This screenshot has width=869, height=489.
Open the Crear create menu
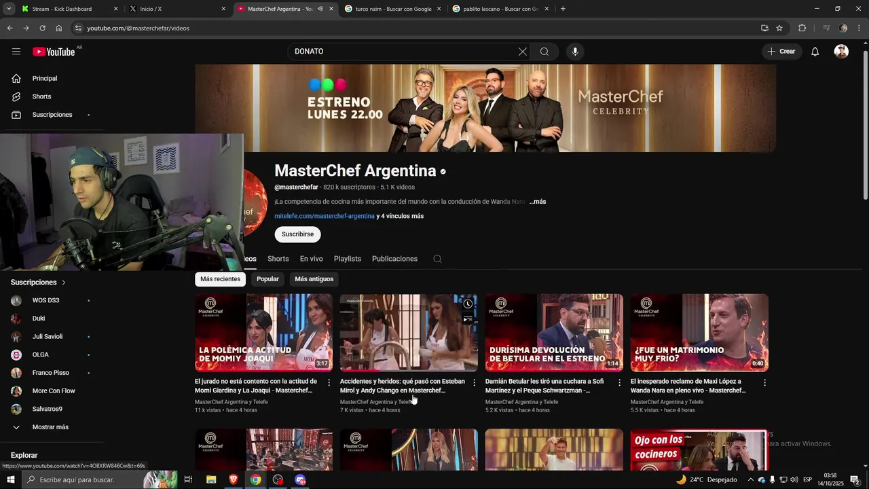tap(781, 52)
